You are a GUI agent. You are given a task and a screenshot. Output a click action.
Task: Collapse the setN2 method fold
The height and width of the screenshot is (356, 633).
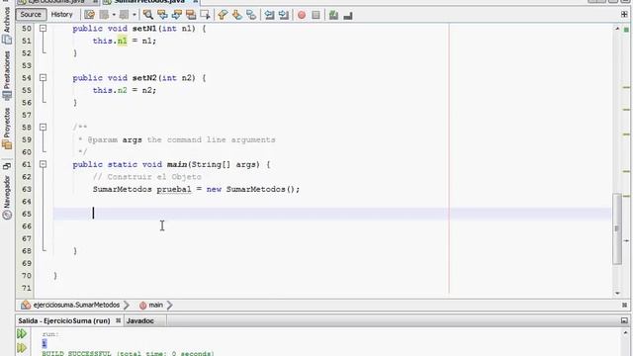tap(43, 77)
